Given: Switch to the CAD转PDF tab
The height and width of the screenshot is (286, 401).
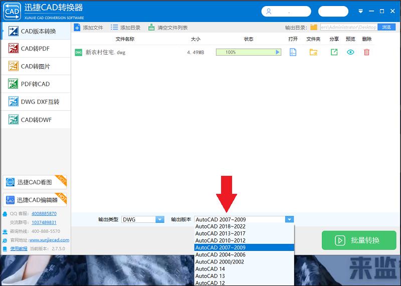Looking at the screenshot, I should pos(36,49).
